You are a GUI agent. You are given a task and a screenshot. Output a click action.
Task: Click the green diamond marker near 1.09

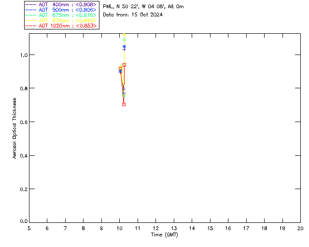click(124, 40)
